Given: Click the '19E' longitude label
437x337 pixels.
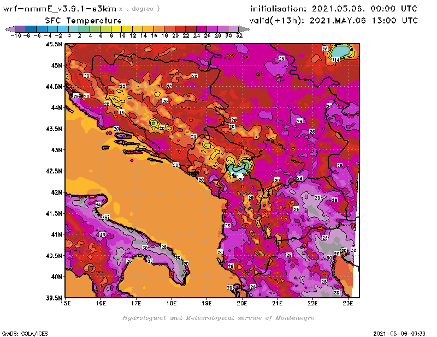Looking at the screenshot, I should click(207, 303).
